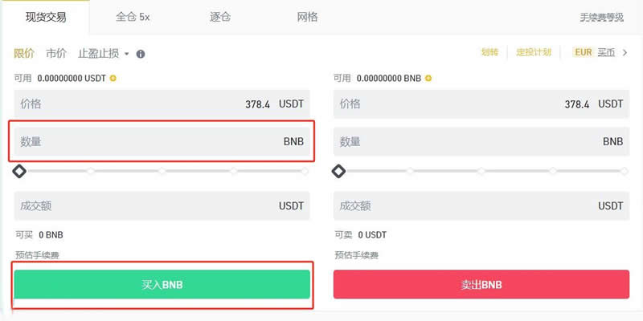Open the 逐仓 isolated margin tab
Viewport: 643px width, 321px height.
220,17
